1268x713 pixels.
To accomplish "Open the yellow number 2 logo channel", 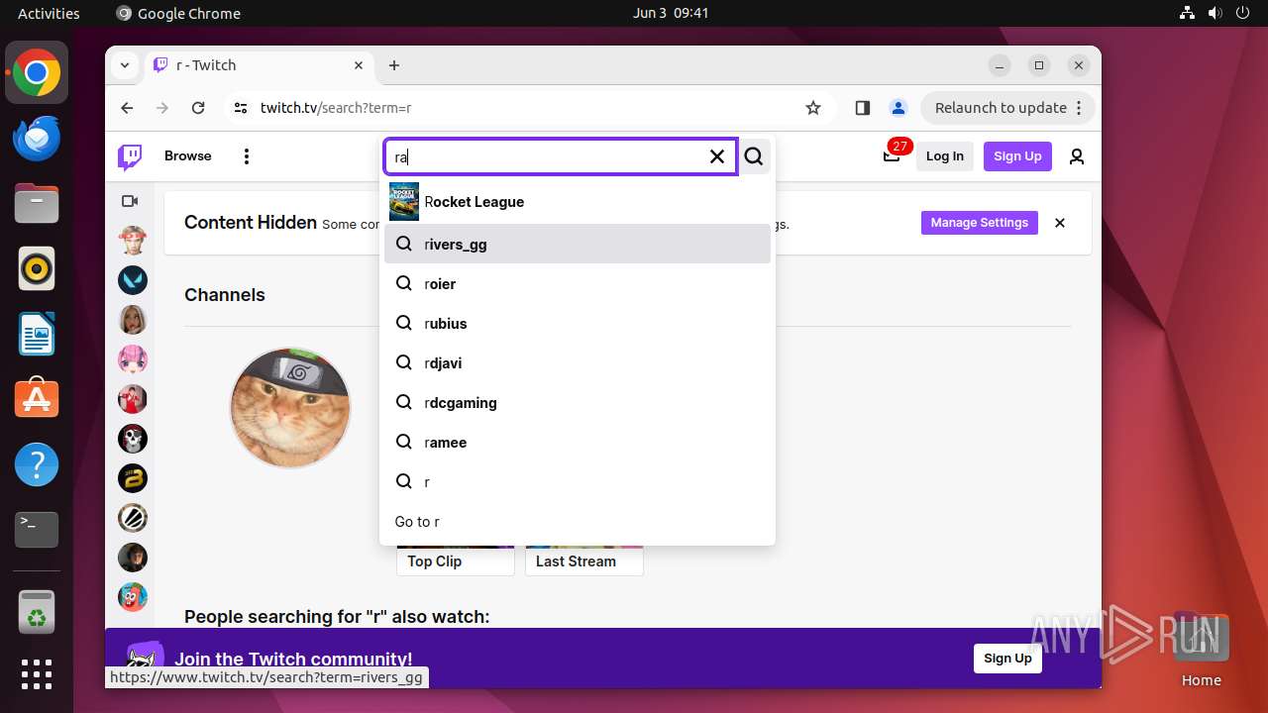I will click(x=133, y=477).
